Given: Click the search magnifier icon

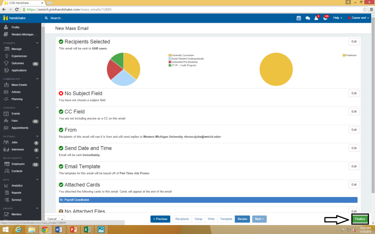Looking at the screenshot, I should pyautogui.click(x=46, y=18).
